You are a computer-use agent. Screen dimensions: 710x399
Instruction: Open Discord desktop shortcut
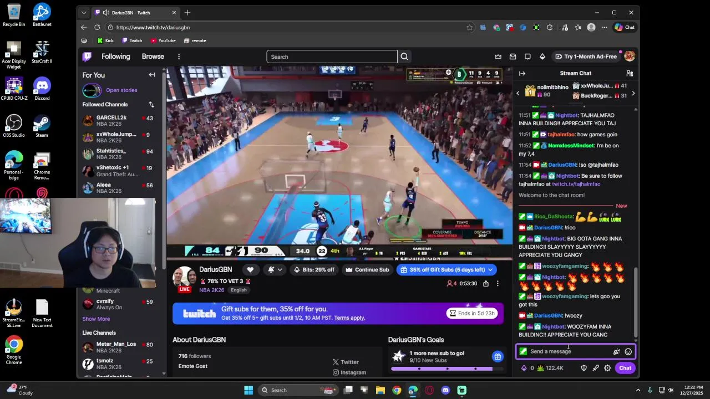click(x=42, y=89)
